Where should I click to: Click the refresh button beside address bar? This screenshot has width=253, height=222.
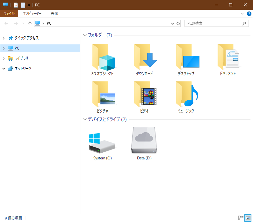point(178,23)
